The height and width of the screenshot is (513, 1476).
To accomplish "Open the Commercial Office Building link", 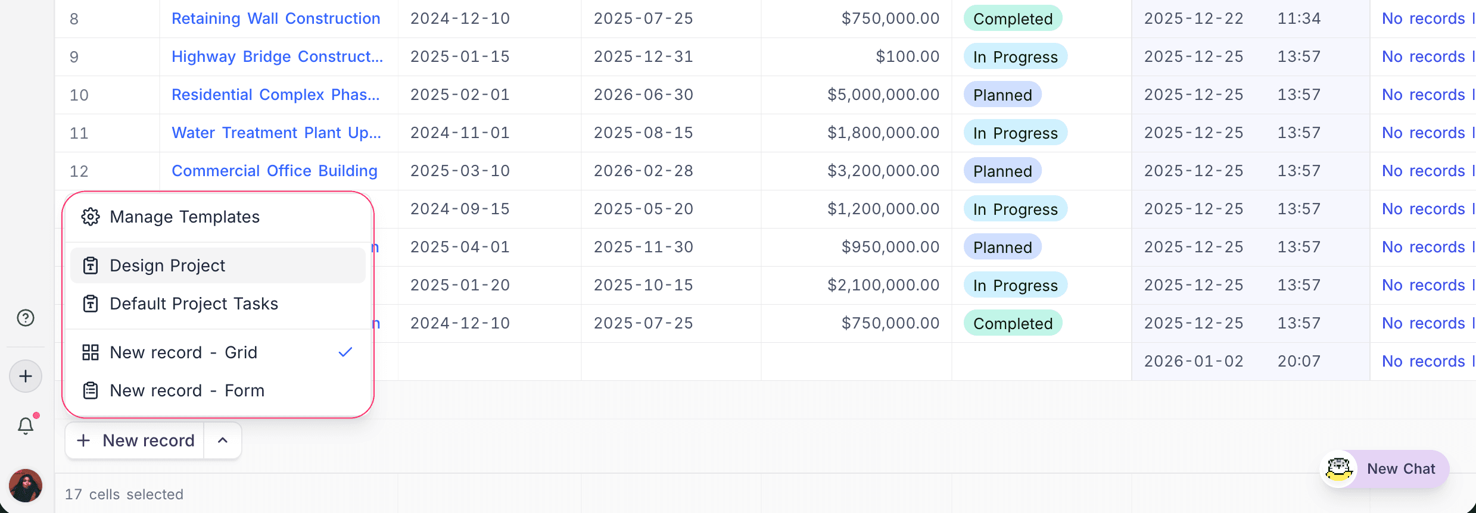I will (x=274, y=171).
